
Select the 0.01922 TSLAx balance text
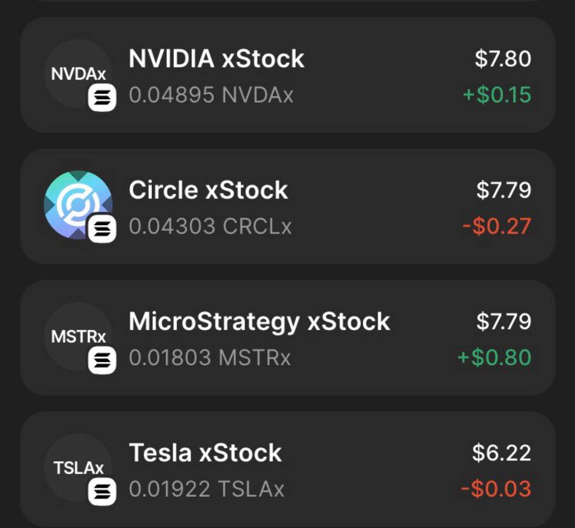click(207, 489)
